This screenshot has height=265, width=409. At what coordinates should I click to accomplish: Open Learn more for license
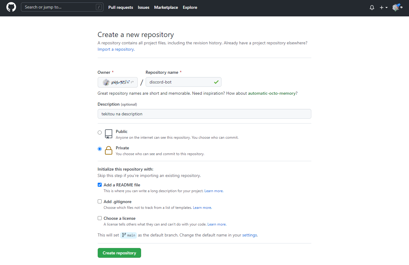coord(217,224)
